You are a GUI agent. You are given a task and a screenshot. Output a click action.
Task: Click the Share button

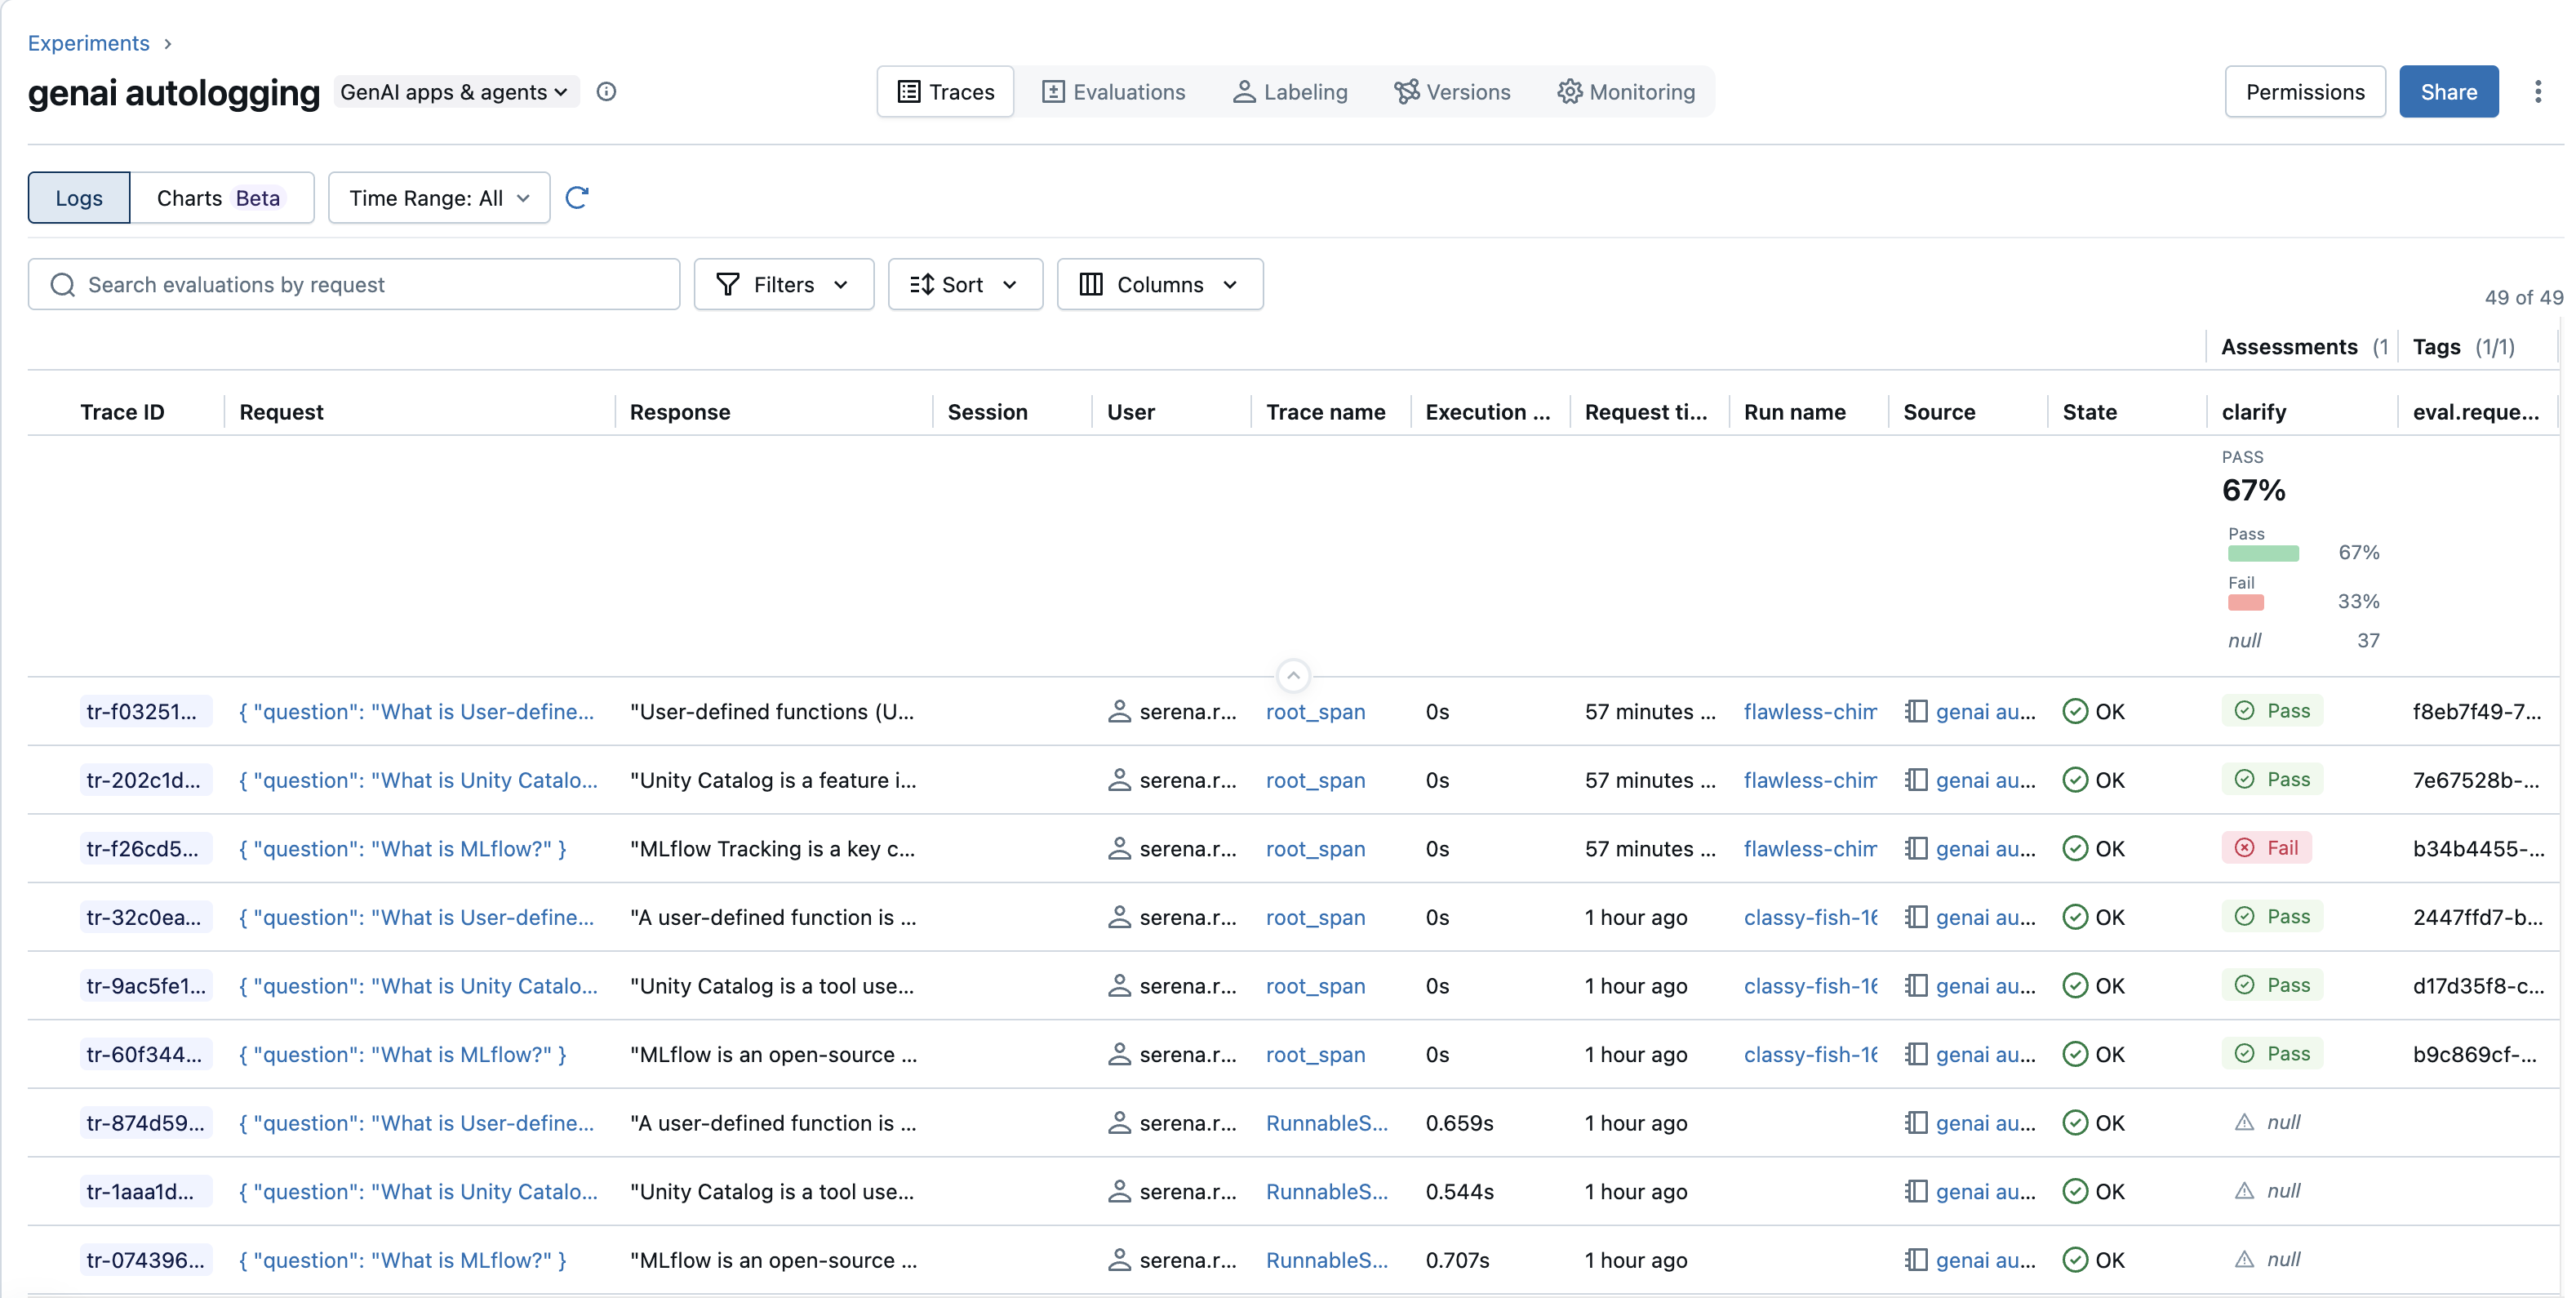click(x=2448, y=91)
